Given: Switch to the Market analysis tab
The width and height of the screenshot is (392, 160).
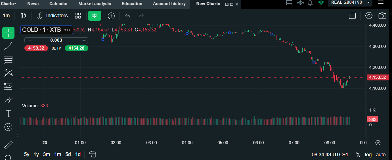Looking at the screenshot, I should pos(95,4).
